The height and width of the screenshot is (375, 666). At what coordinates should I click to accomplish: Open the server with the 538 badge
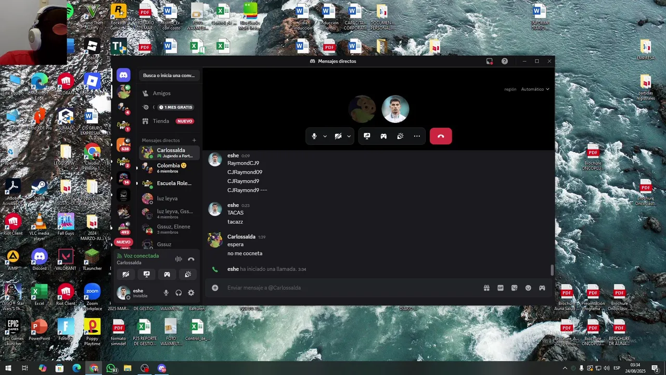[x=123, y=144]
